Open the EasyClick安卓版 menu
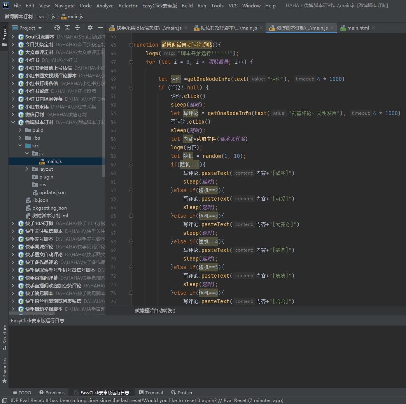The image size is (406, 404). [x=159, y=6]
